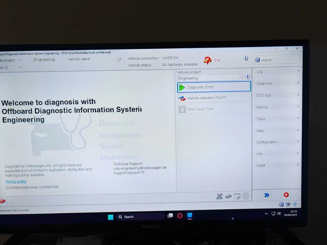Image resolution: width=327 pixels, height=245 pixels.
Task: Click info icon beside Vehicle project dropdown
Action: (247, 77)
